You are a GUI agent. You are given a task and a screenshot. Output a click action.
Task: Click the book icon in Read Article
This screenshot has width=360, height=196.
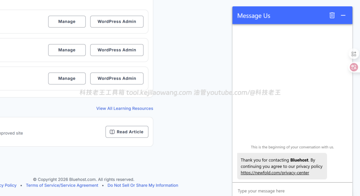[112, 132]
